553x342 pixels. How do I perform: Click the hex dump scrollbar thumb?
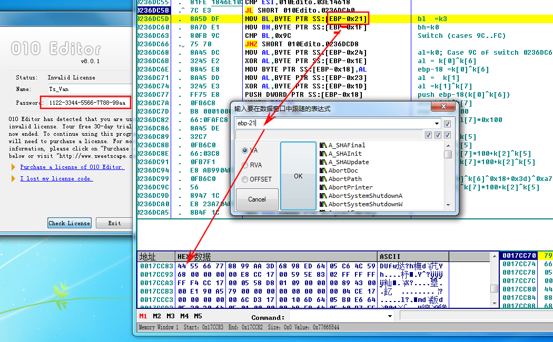click(x=495, y=288)
